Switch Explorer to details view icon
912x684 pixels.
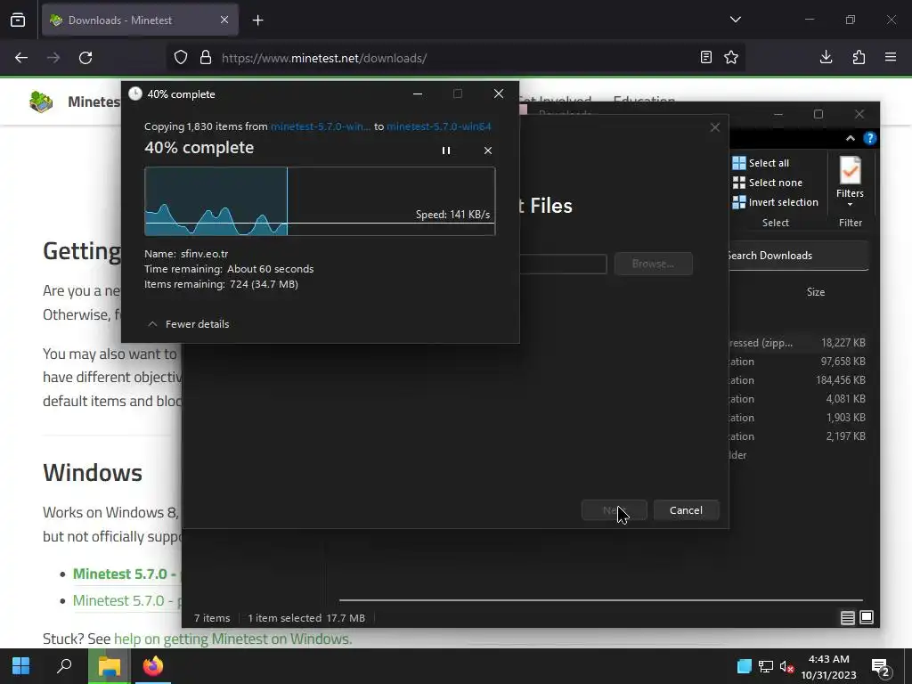pyautogui.click(x=848, y=618)
